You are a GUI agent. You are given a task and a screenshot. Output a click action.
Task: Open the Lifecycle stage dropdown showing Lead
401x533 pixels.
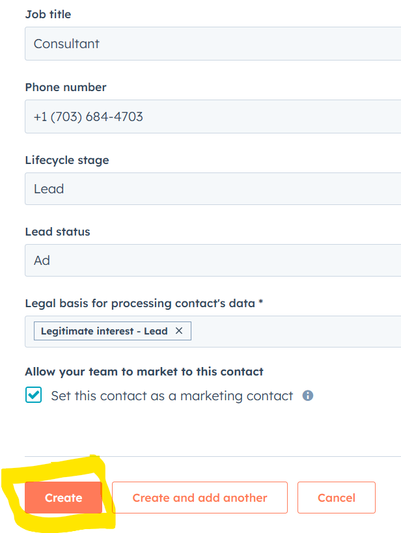[212, 189]
